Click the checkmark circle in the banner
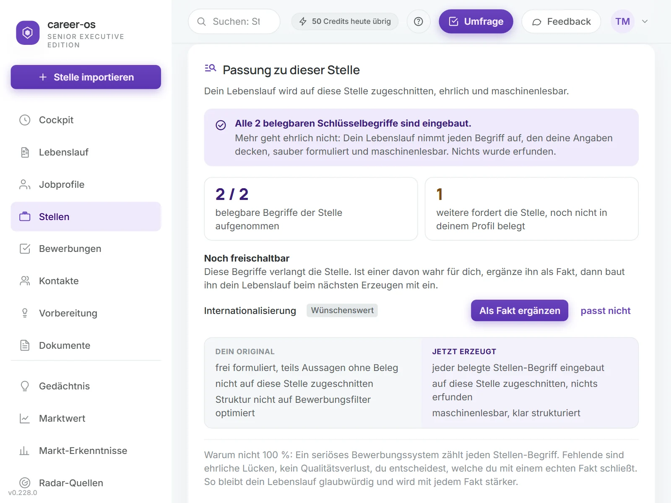Viewport: 671px width, 503px height. (x=221, y=125)
